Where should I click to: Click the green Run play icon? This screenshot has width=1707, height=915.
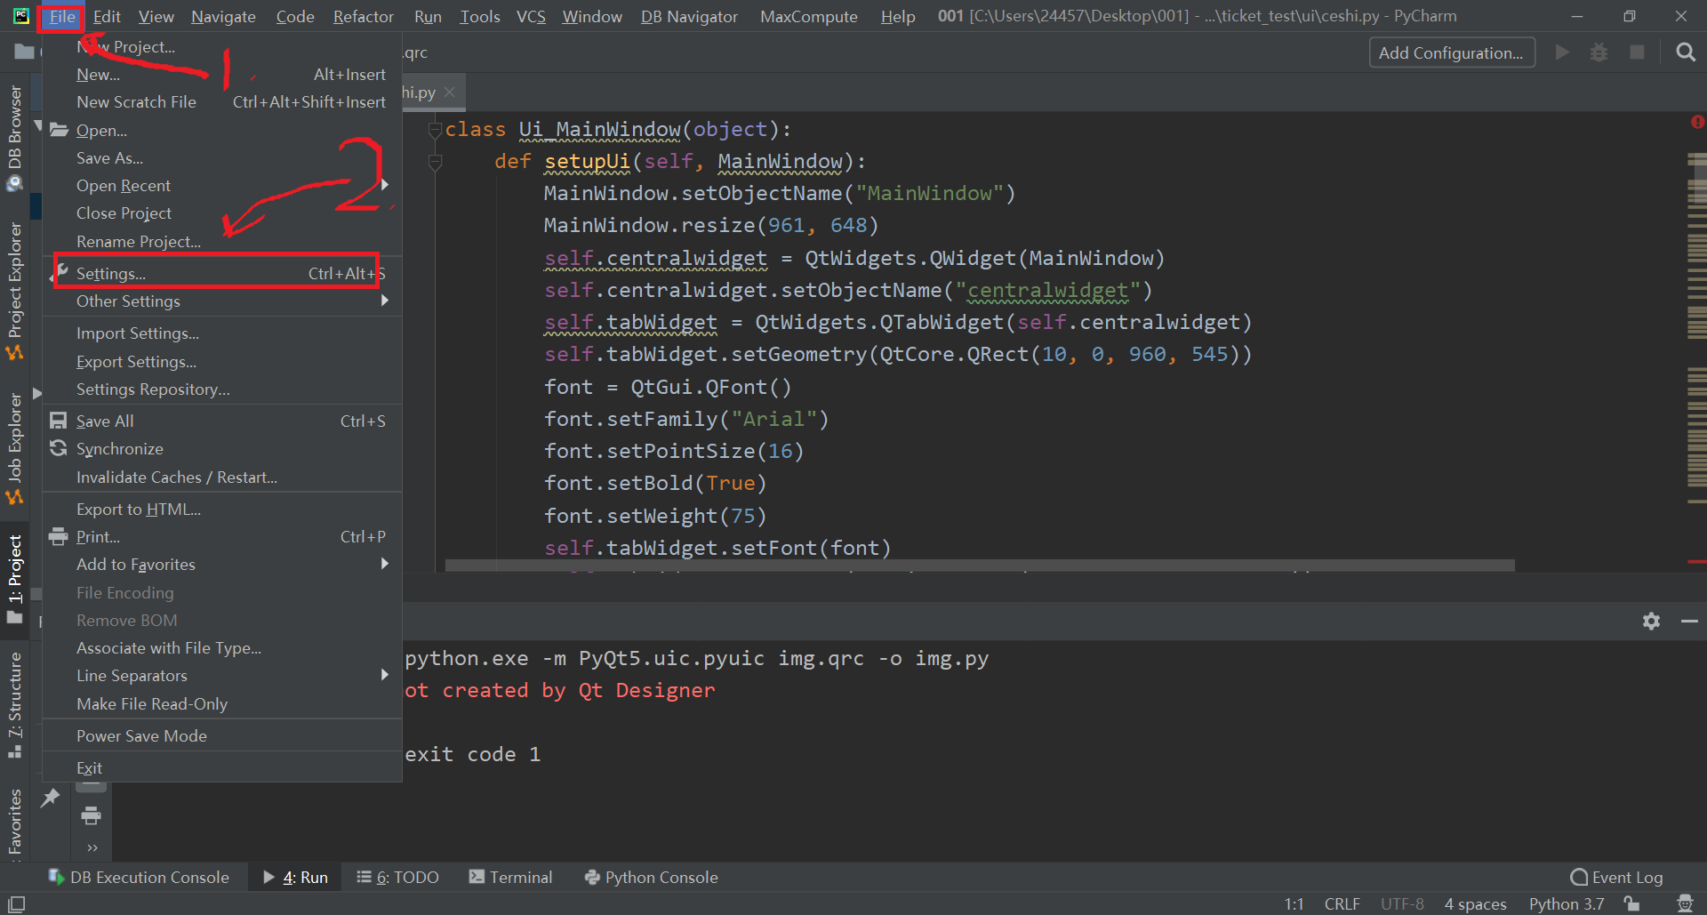point(1562,52)
